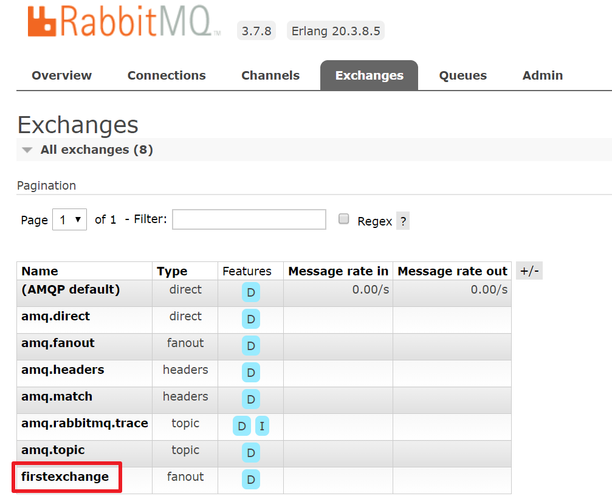Click durable D badge for amq.match
612x496 pixels.
coord(251,399)
